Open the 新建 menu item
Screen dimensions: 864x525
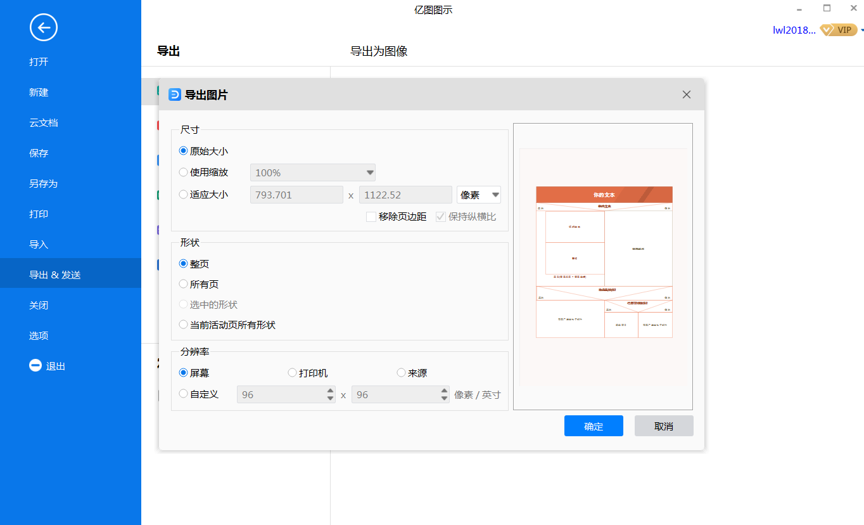click(70, 93)
